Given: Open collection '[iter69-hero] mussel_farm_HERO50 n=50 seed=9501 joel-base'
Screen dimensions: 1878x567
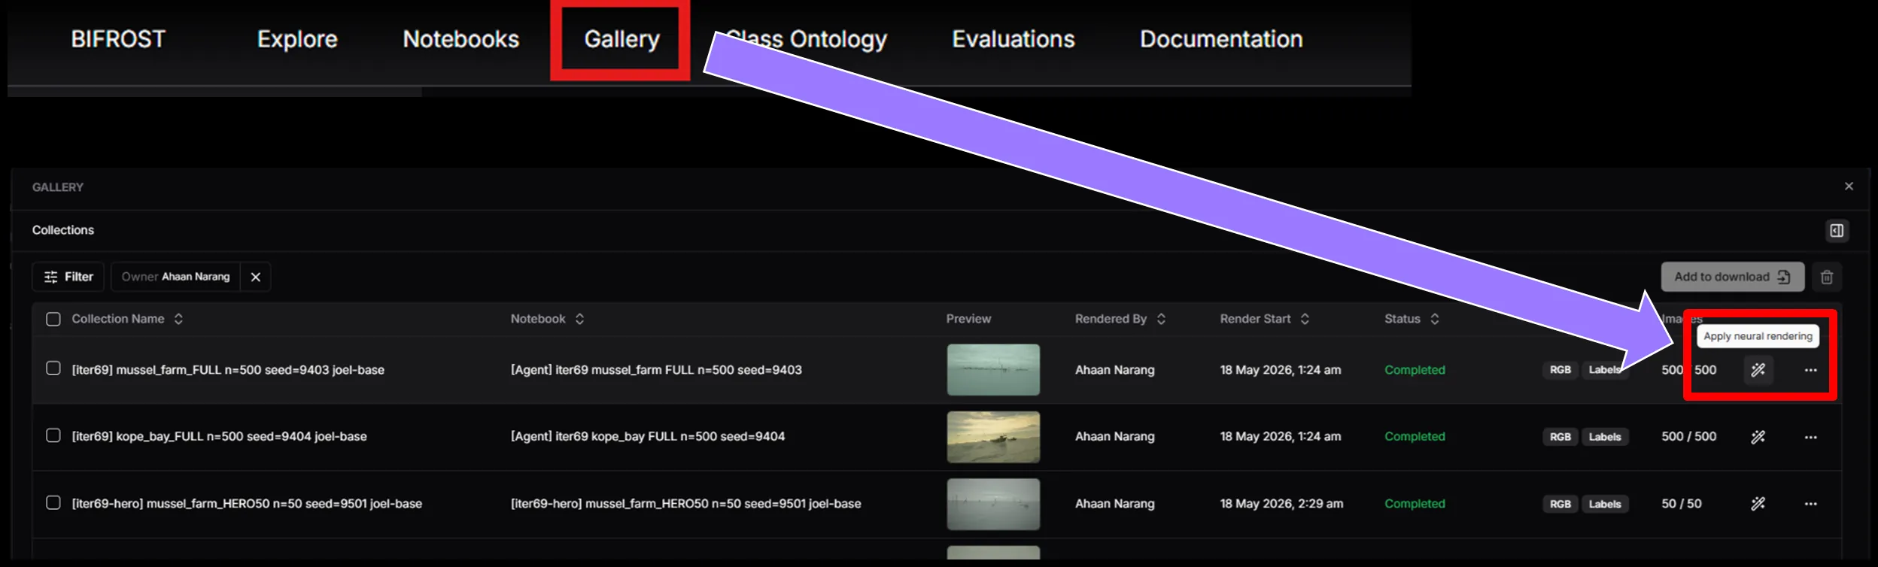Looking at the screenshot, I should tap(247, 504).
